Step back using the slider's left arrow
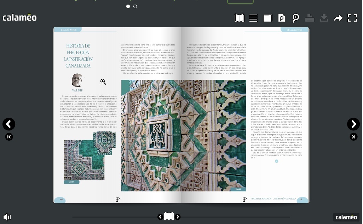Viewport: 363px width, 224px height. coord(160,217)
